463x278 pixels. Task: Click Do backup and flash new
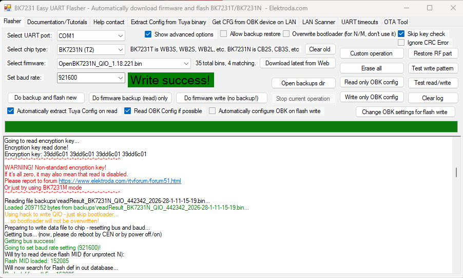click(46, 98)
